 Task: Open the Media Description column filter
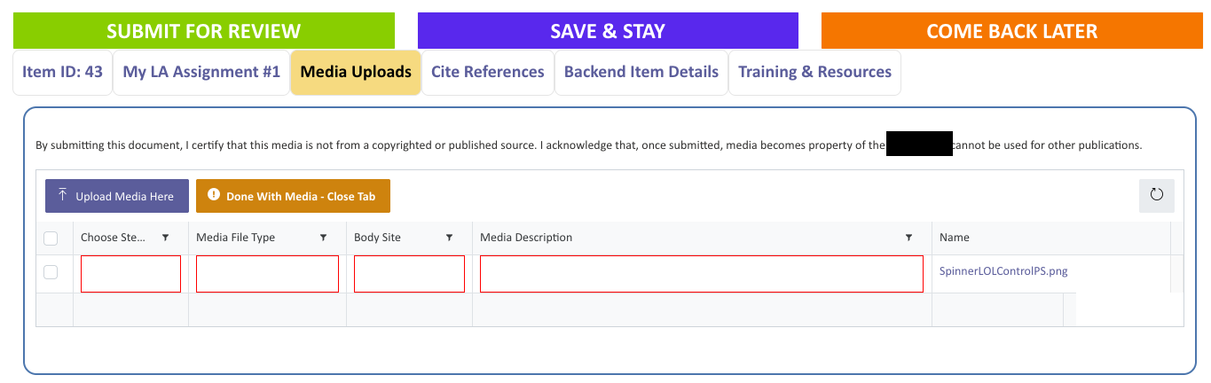(908, 238)
